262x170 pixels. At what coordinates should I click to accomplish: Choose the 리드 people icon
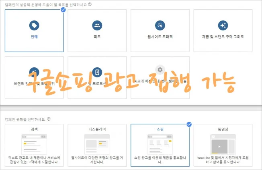pos(97,25)
